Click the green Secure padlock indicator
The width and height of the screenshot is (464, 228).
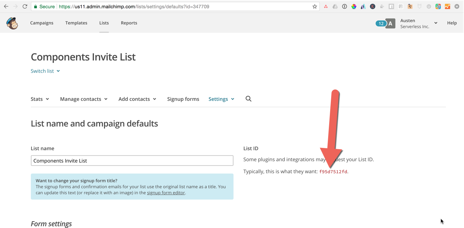tap(44, 6)
